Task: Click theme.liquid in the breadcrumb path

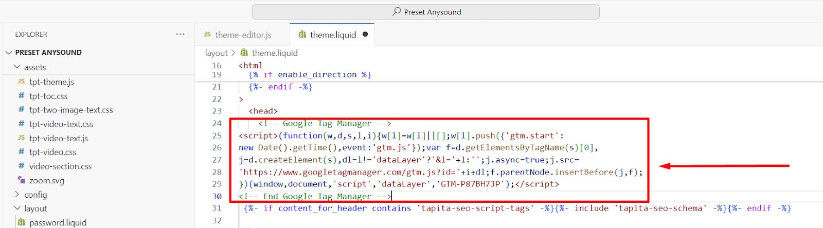Action: 275,53
